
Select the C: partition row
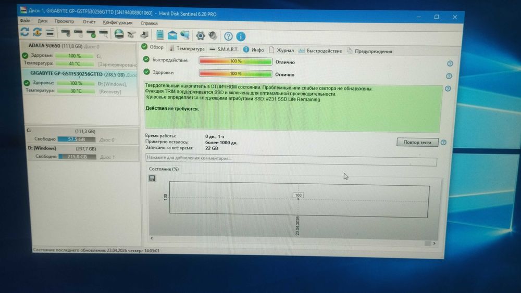(x=83, y=135)
